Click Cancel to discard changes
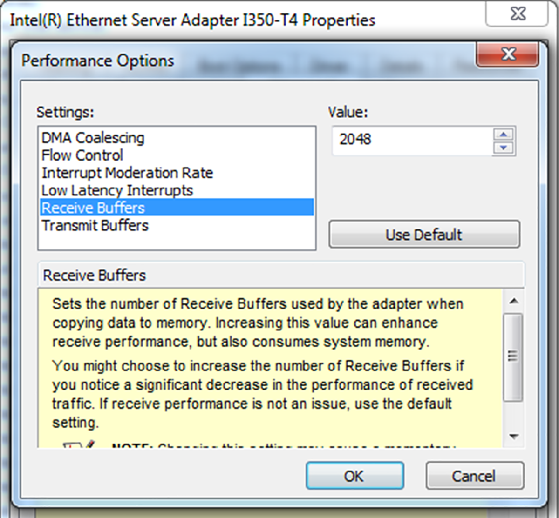This screenshot has width=559, height=518. [x=474, y=476]
